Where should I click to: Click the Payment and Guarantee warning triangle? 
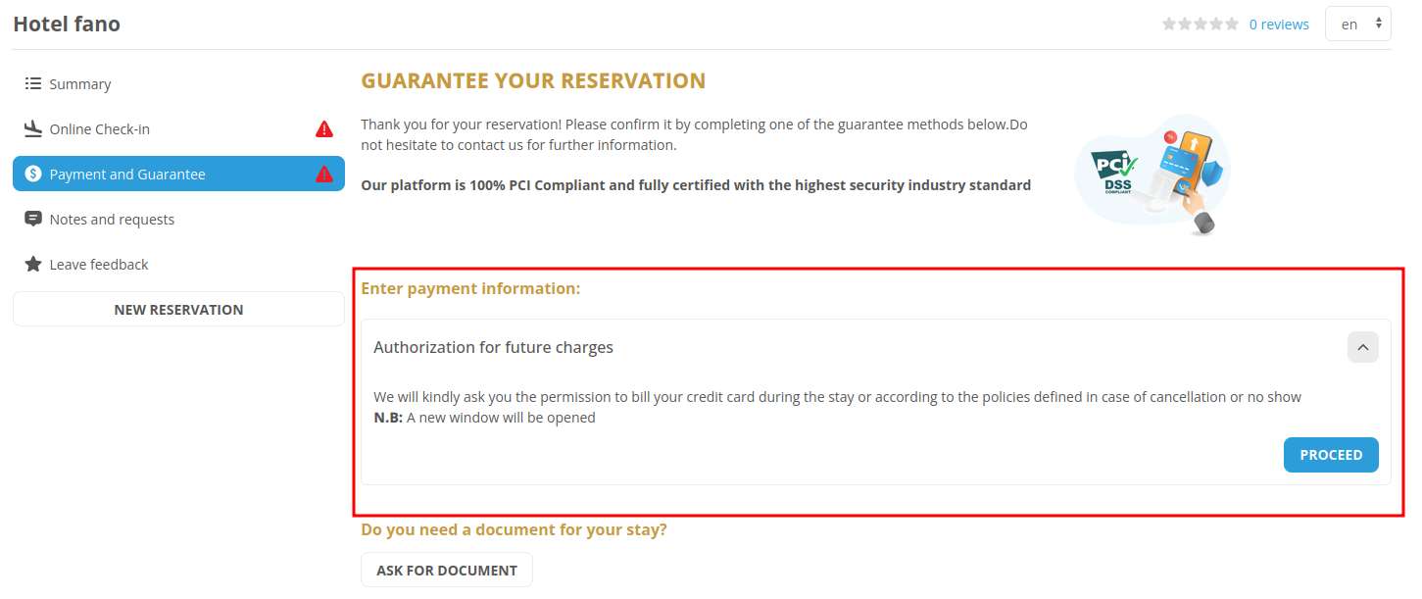tap(324, 175)
